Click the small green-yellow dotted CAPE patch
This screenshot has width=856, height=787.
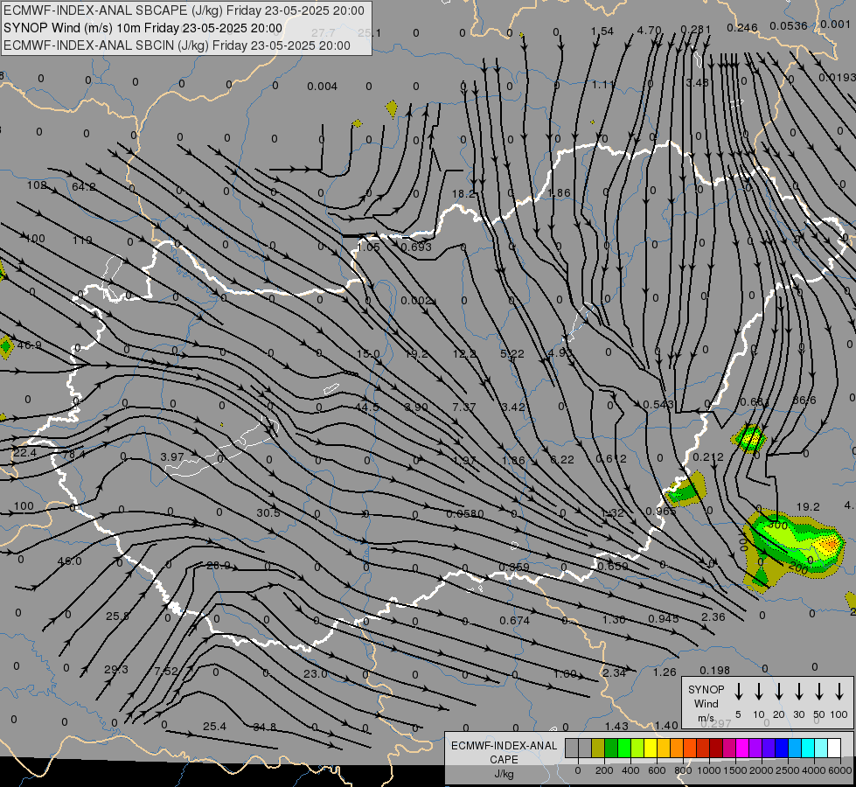point(749,438)
